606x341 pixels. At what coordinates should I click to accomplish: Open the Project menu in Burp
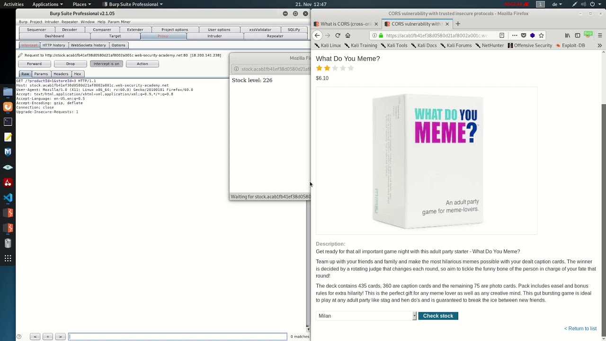point(36,22)
